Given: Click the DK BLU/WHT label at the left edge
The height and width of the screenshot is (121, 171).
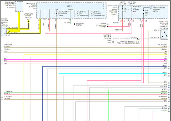Looking at the screenshot, I should tap(8, 45).
